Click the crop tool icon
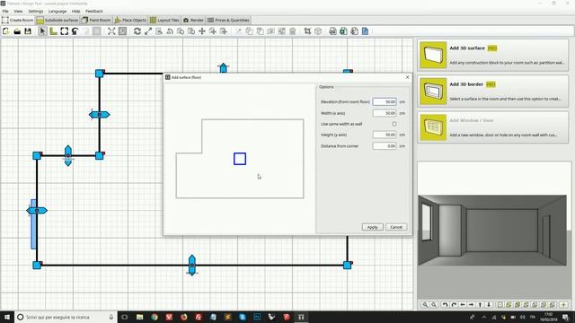This screenshot has height=323, width=575. (x=307, y=31)
